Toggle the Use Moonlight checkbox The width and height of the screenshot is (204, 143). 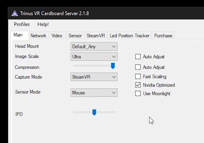point(138,94)
